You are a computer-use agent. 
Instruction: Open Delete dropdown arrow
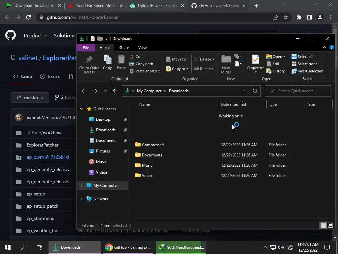point(214,59)
